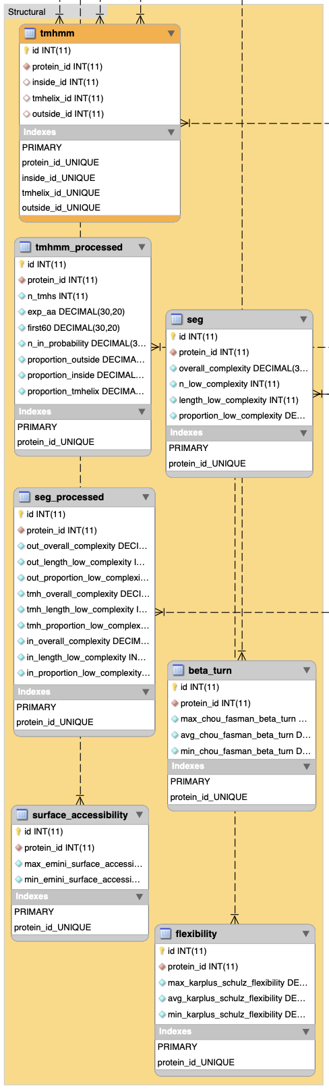Select the outside_id_UNIQUE index in tmhmm

tap(100, 207)
